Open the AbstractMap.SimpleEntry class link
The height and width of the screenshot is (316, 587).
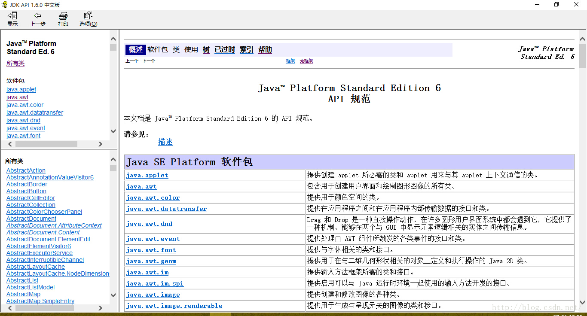(x=40, y=301)
